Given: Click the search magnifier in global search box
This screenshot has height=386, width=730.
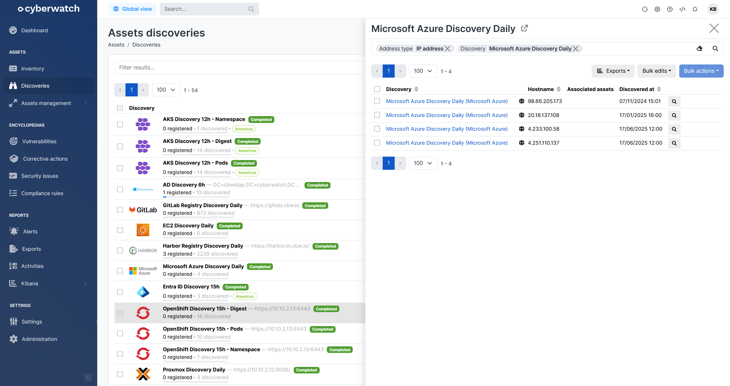Looking at the screenshot, I should click(251, 9).
